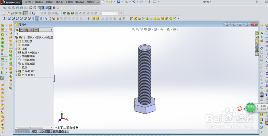The height and width of the screenshot is (136, 268).
Task: Click the Save icon in title bar
Action: click(118, 2)
